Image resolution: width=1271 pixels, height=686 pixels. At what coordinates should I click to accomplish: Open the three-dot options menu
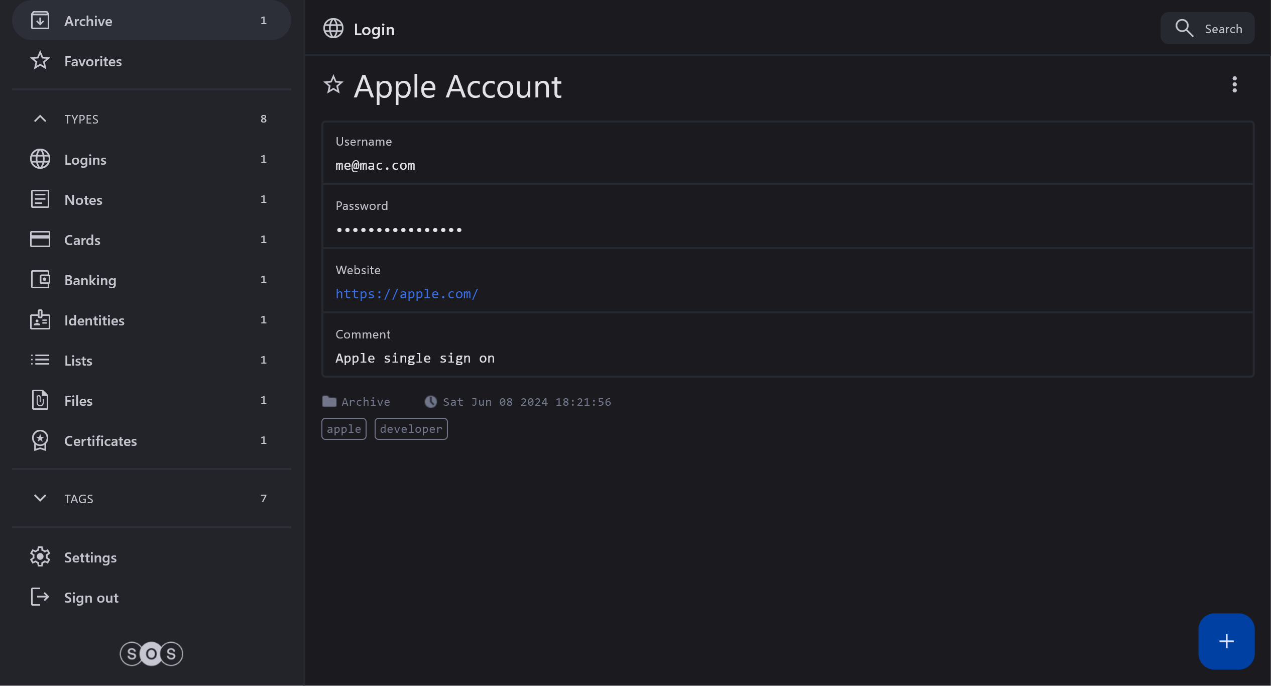click(x=1234, y=85)
